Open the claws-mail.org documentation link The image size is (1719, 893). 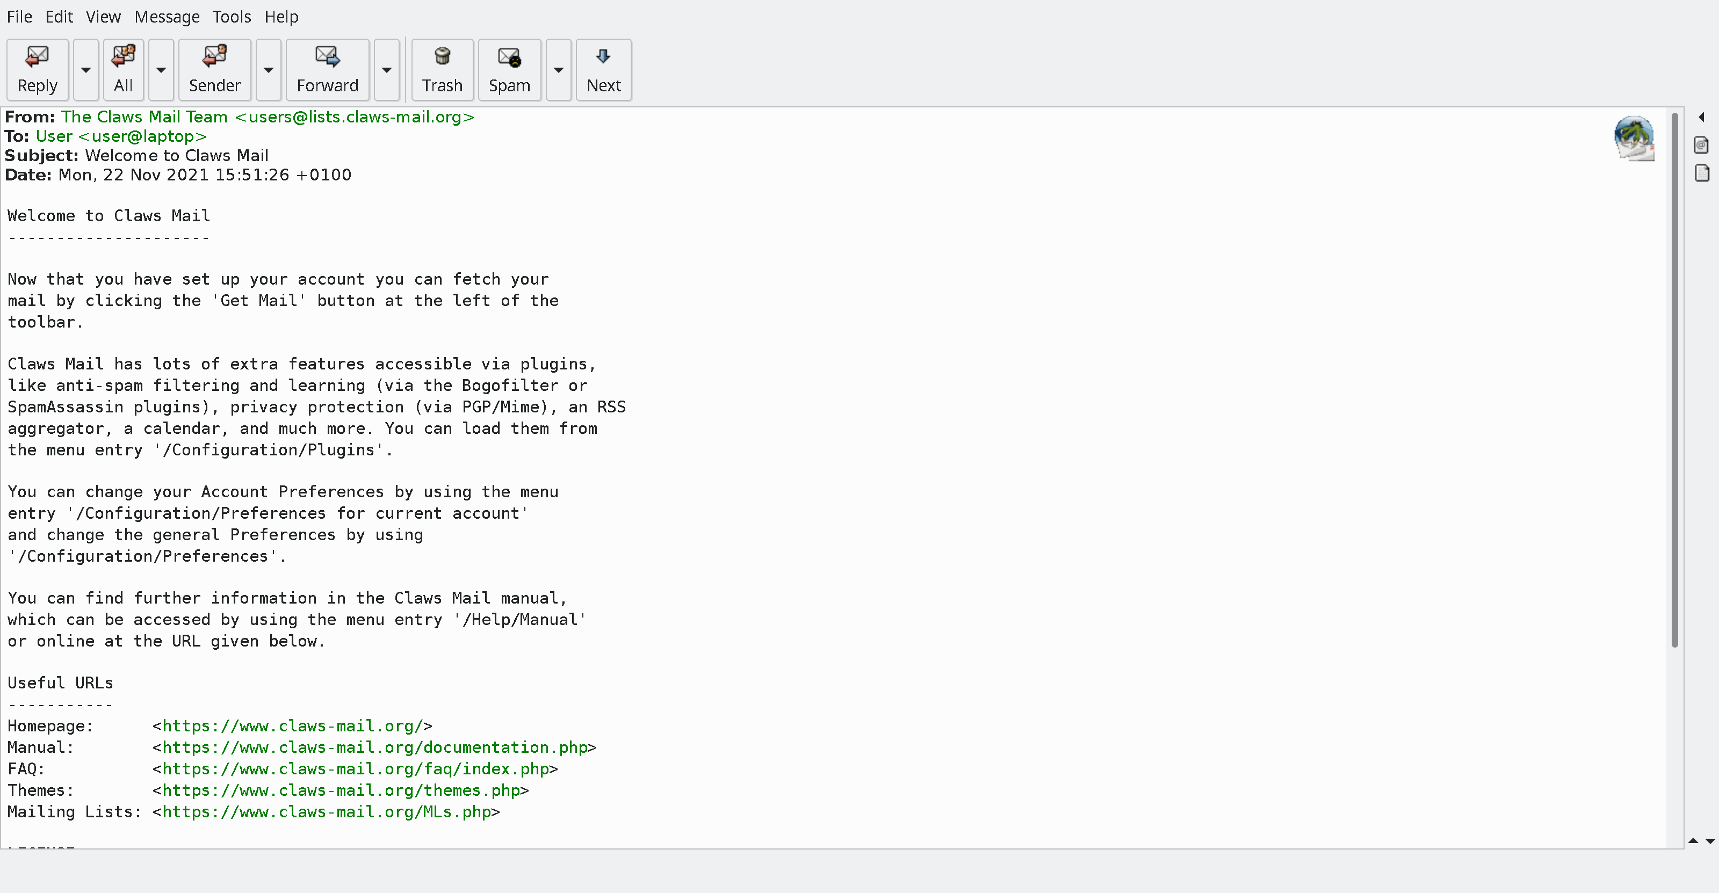(x=374, y=747)
